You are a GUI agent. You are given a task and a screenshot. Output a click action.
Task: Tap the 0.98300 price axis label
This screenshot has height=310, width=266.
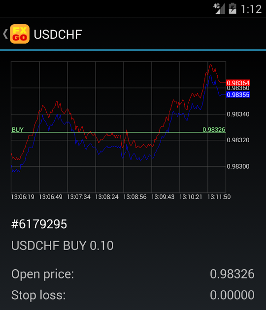coord(238,166)
